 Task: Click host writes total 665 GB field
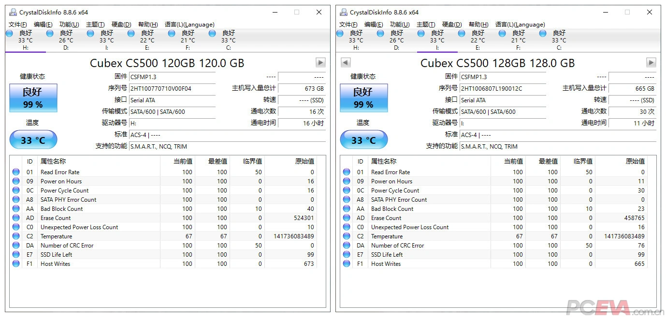tap(632, 88)
